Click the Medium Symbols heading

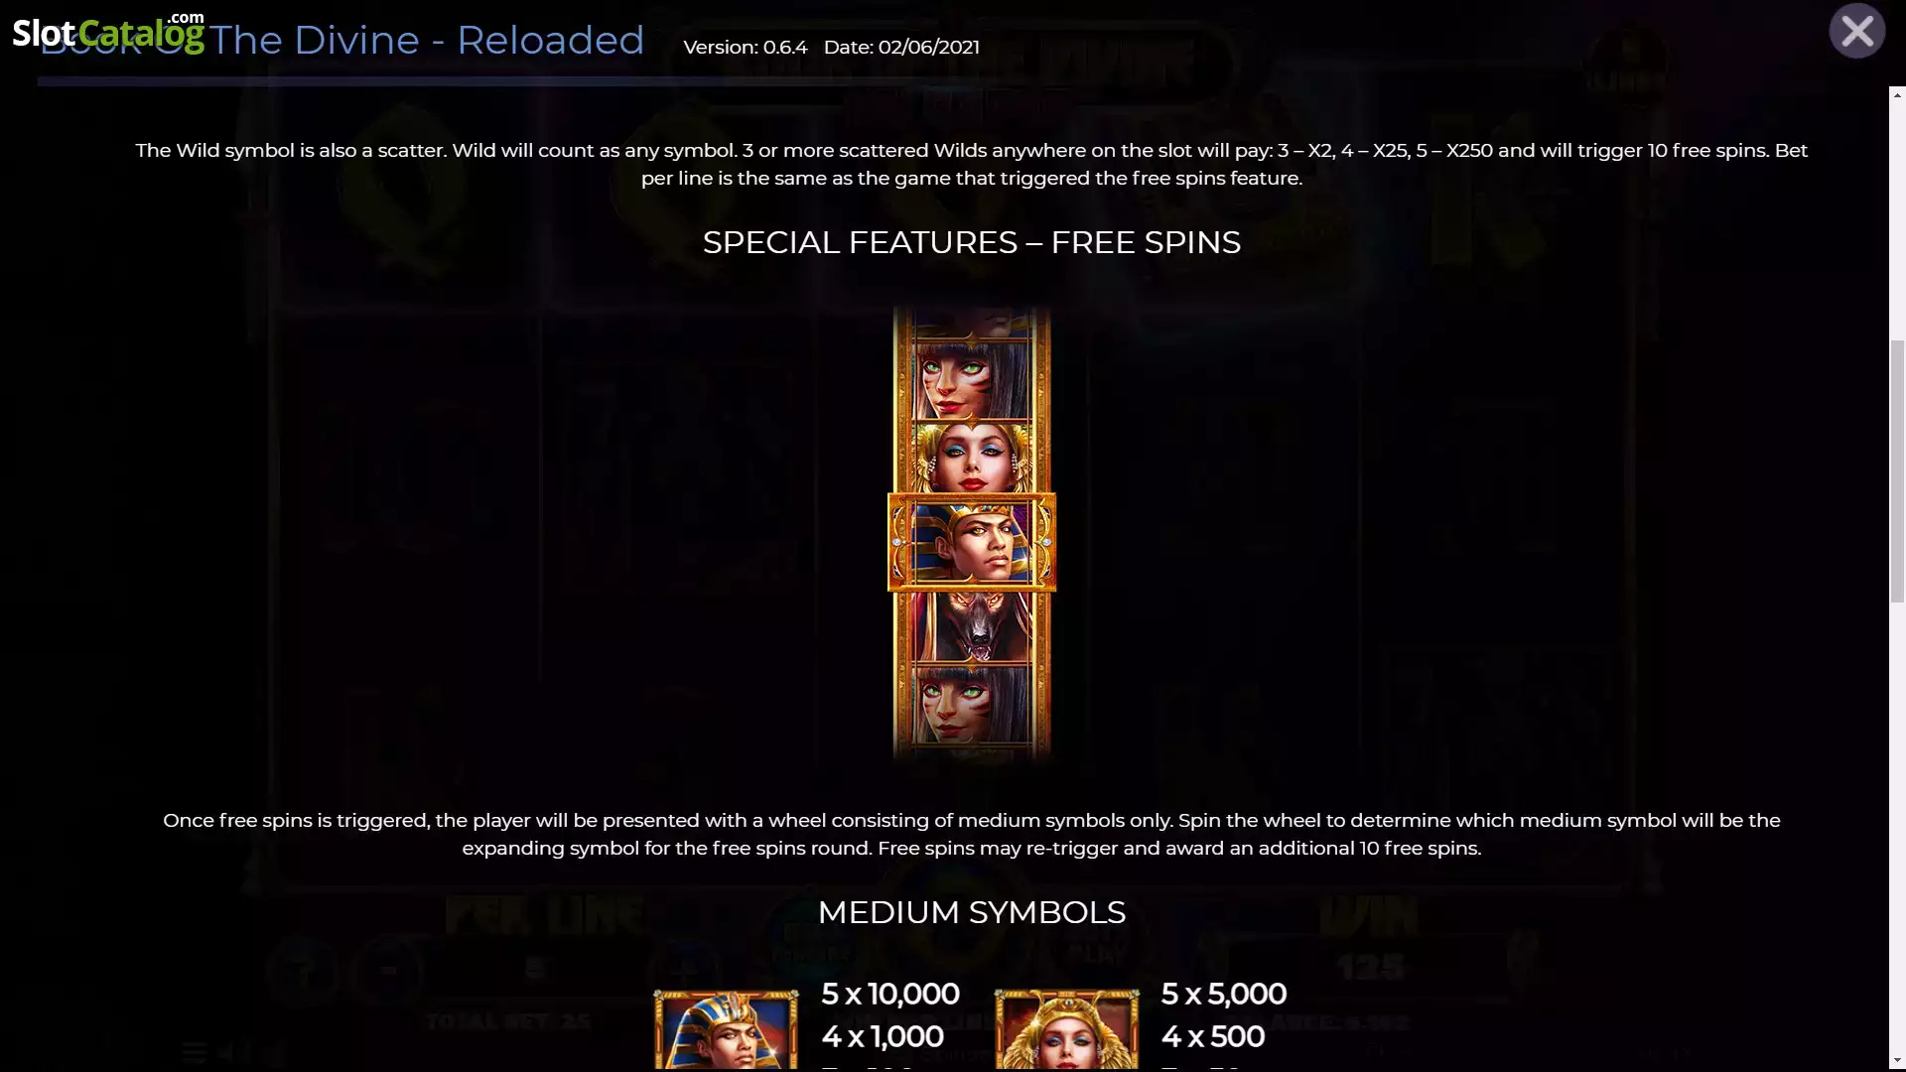pyautogui.click(x=972, y=912)
